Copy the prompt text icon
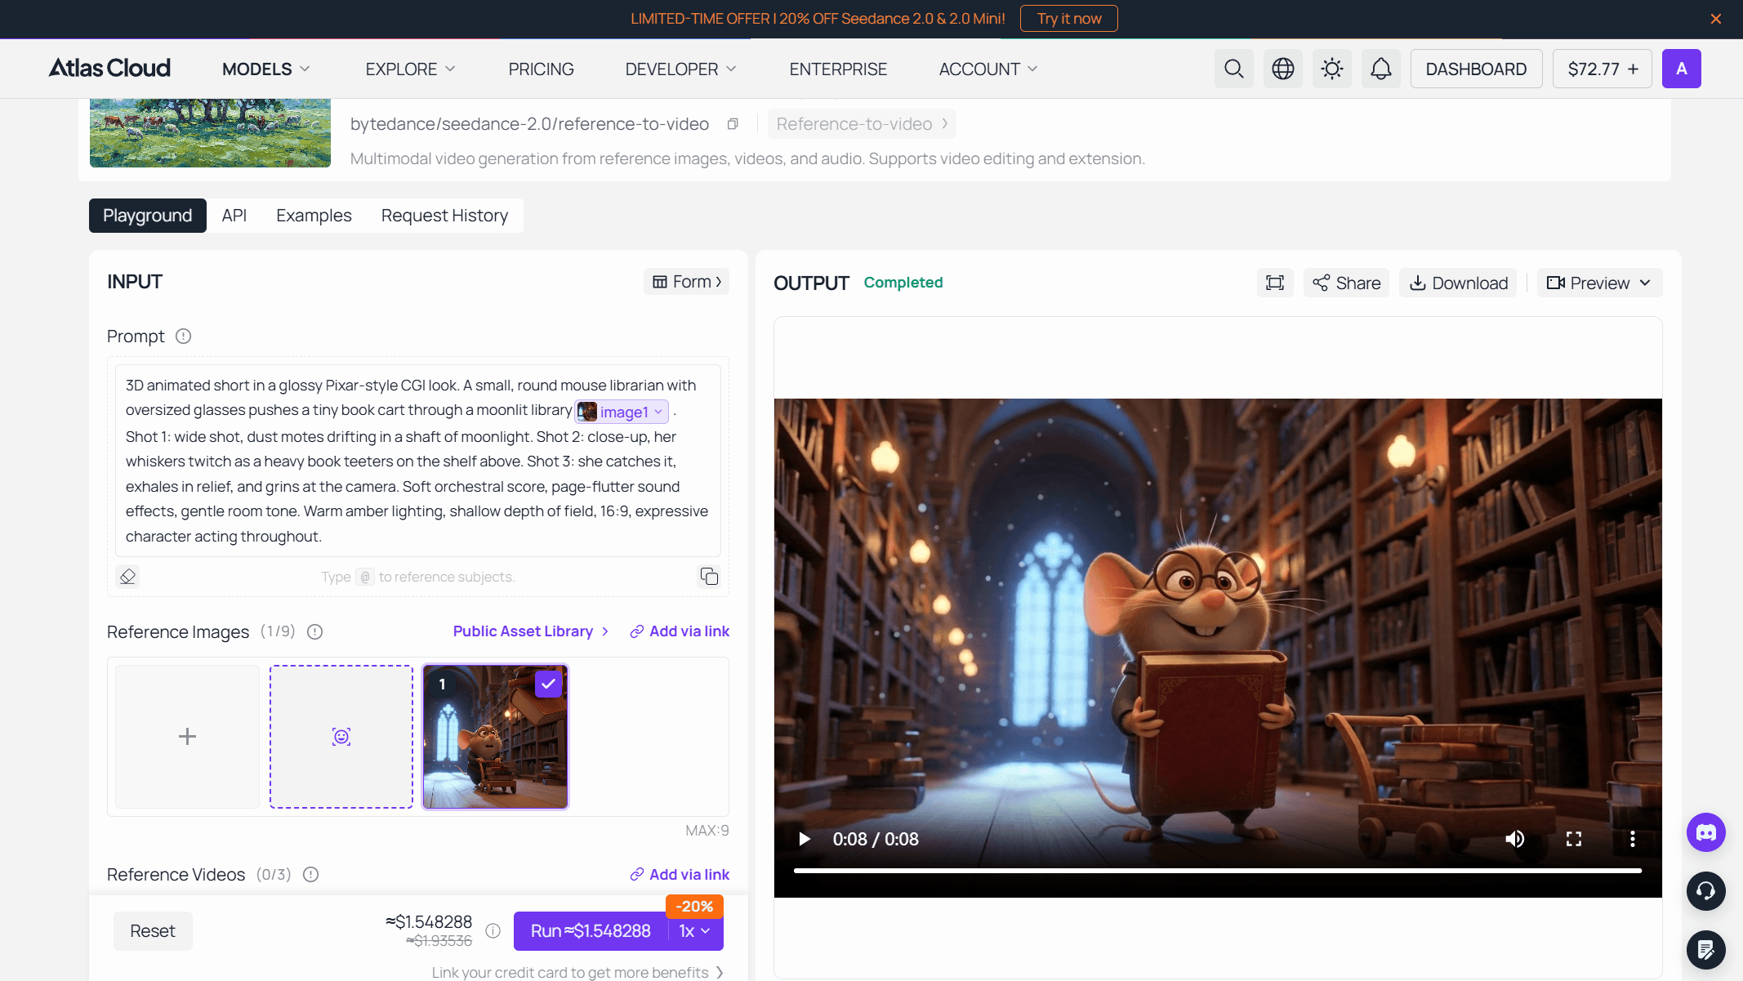The width and height of the screenshot is (1743, 981). click(x=709, y=577)
